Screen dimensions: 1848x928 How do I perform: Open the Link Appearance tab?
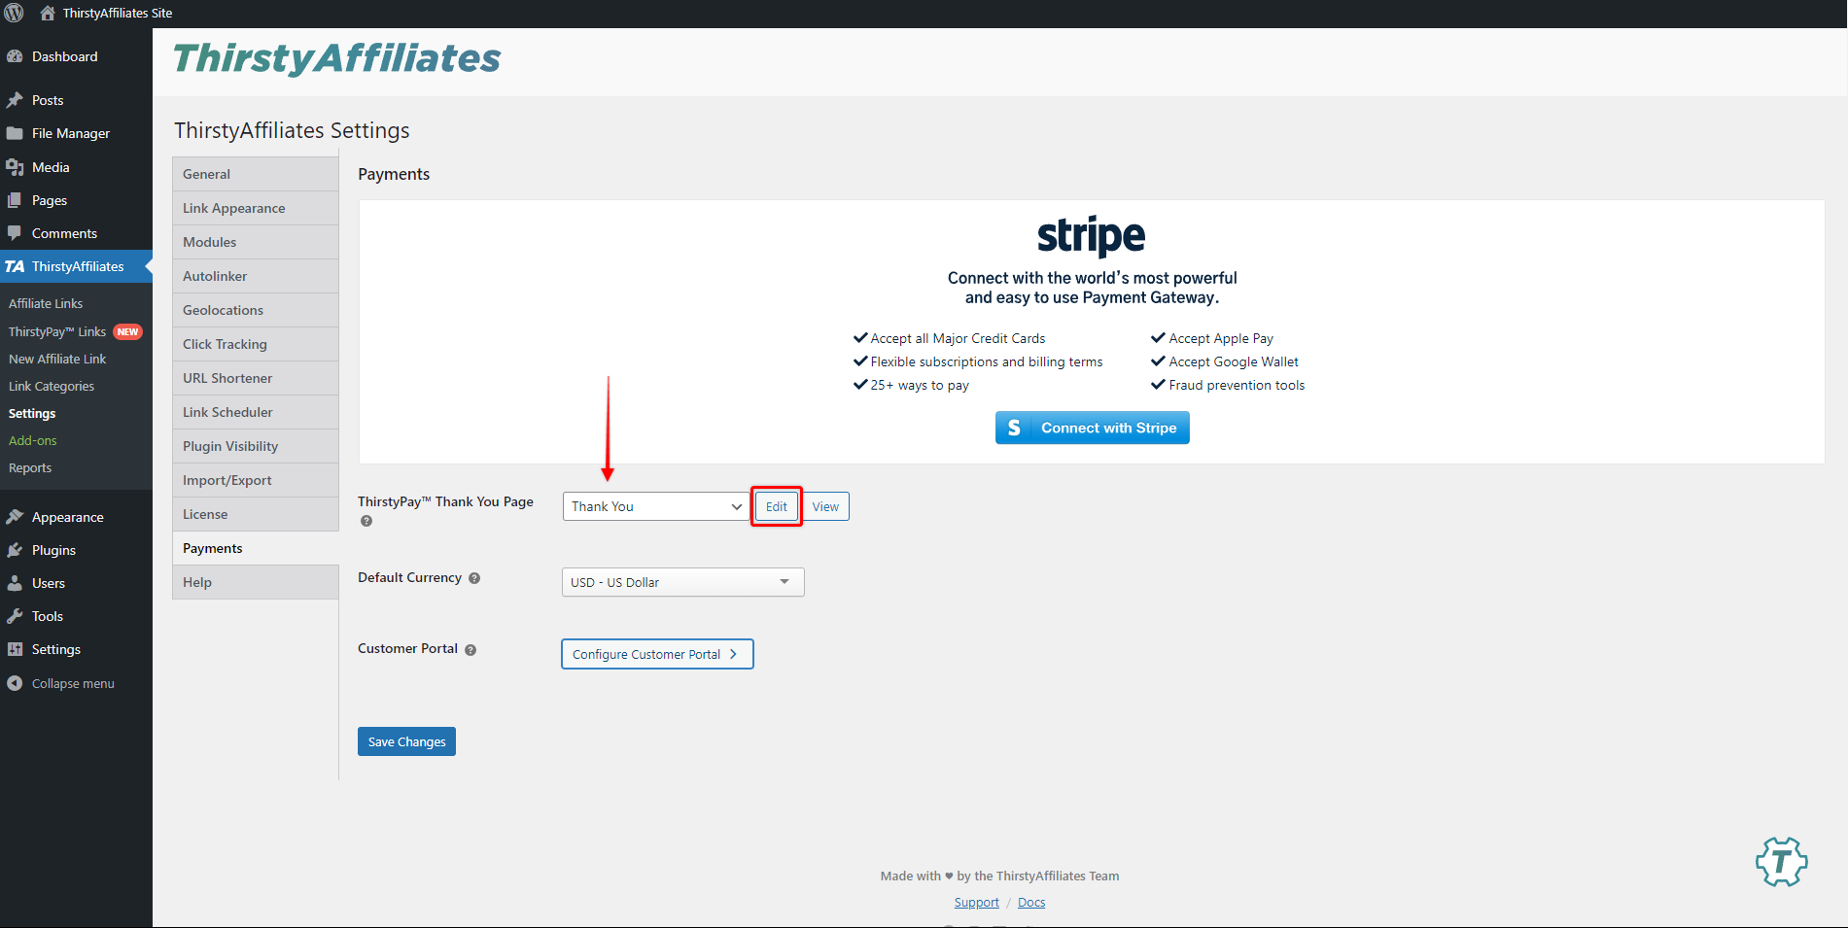coord(256,208)
